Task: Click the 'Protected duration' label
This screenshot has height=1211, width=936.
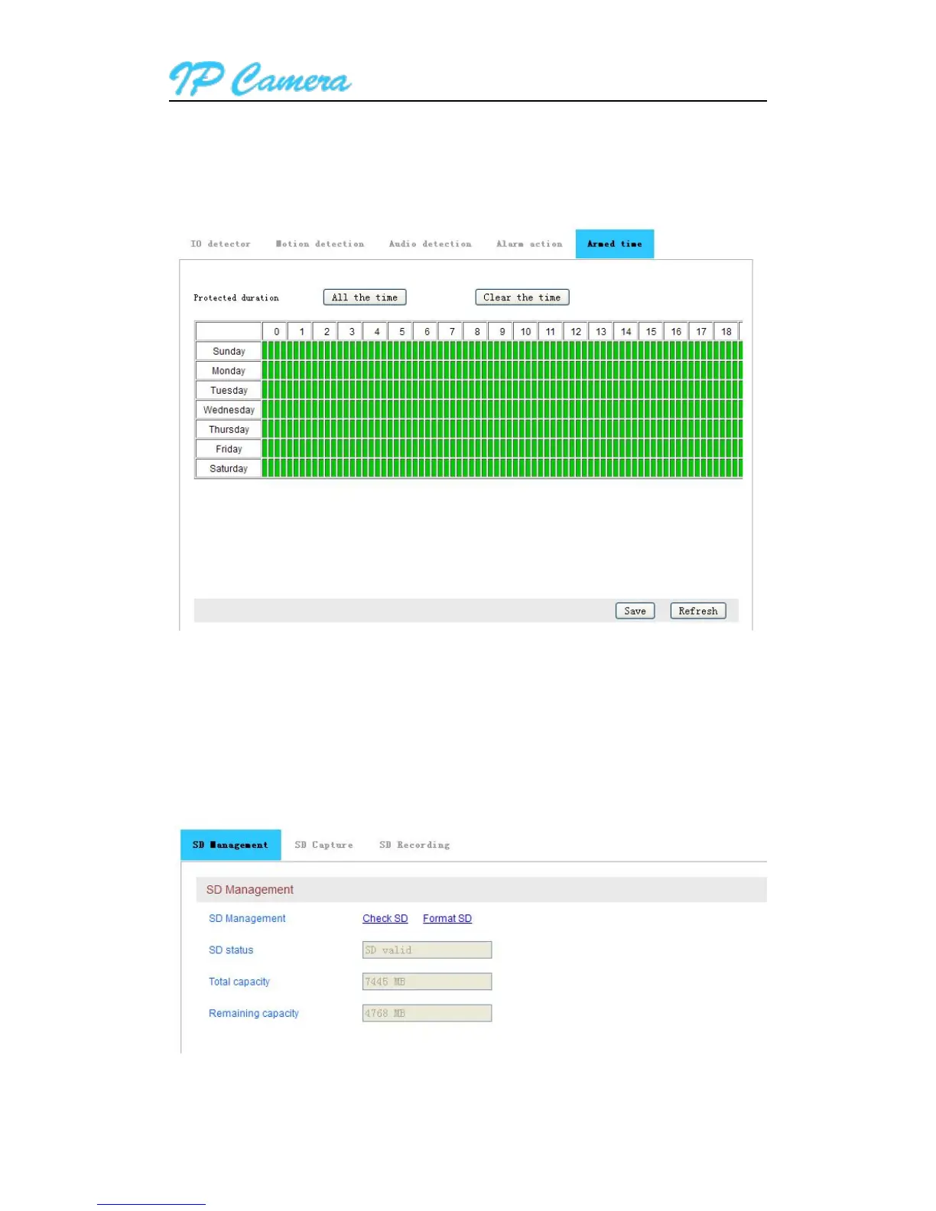Action: tap(236, 298)
